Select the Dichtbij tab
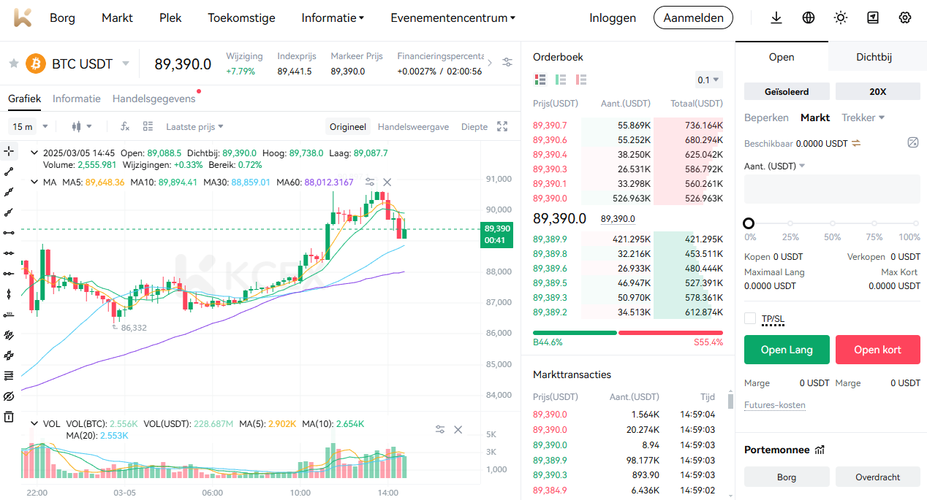This screenshot has height=500, width=927. click(x=874, y=57)
